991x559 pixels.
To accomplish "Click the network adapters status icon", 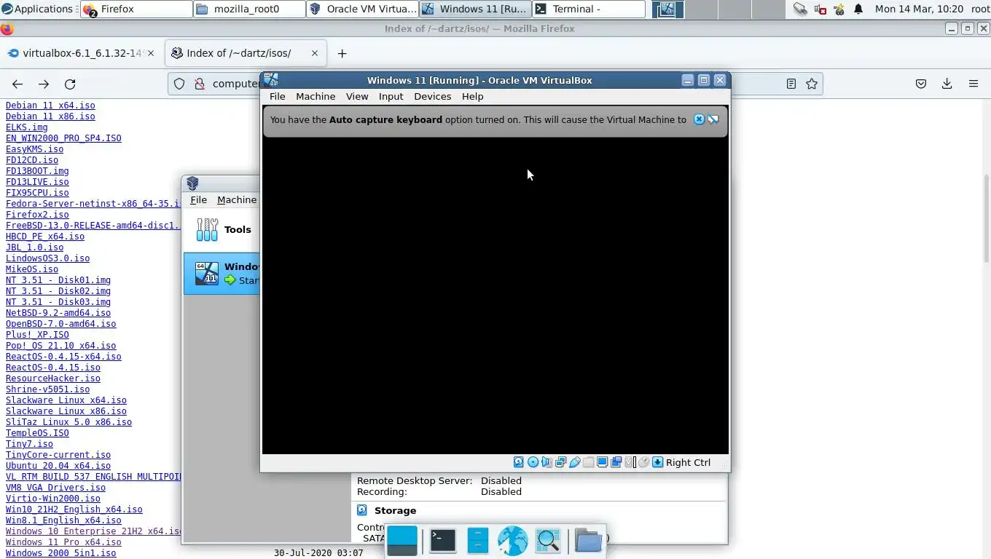I will pos(560,462).
